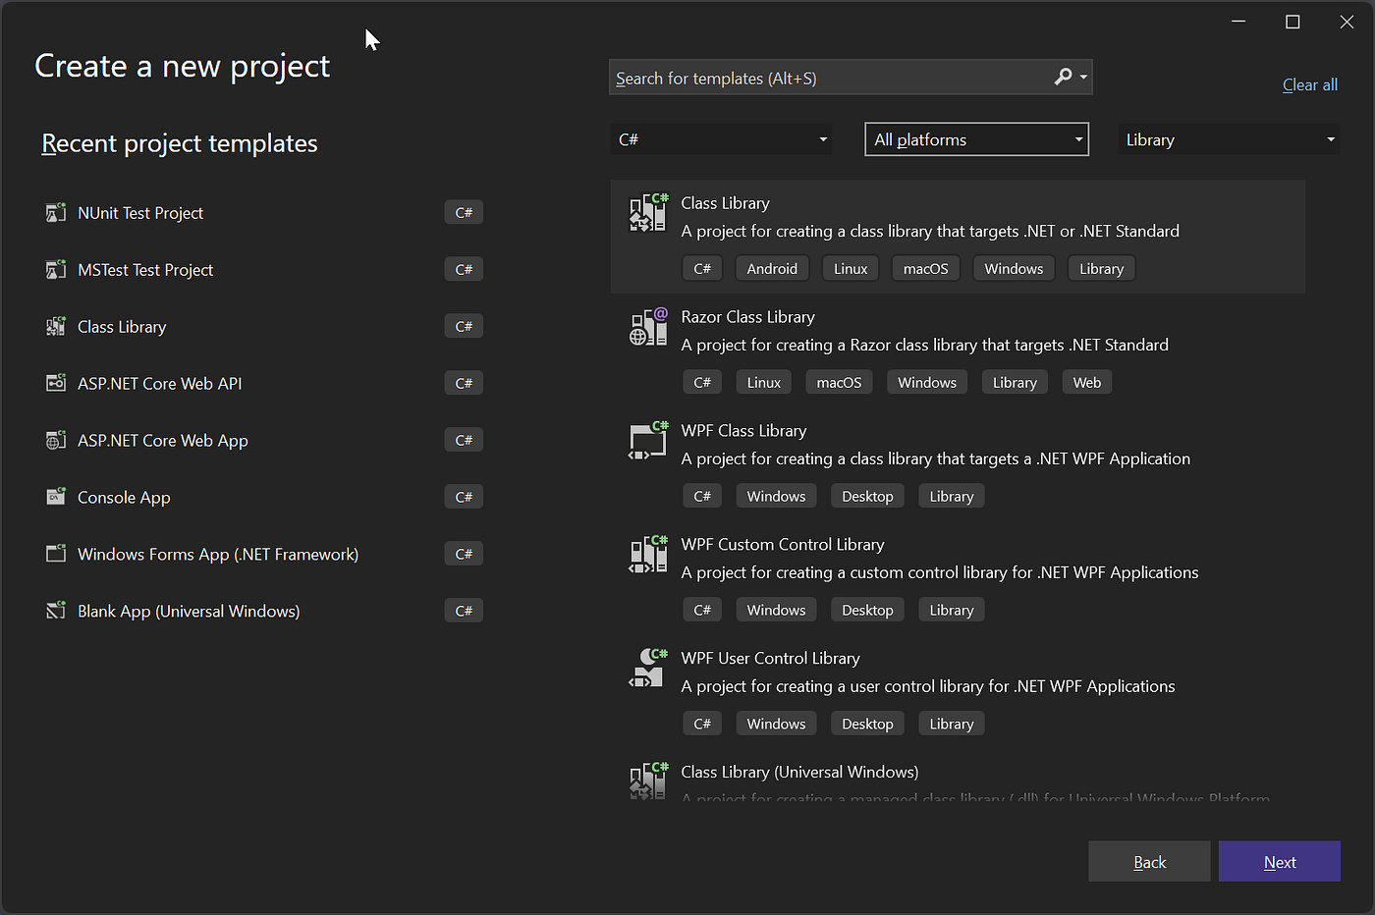1375x915 pixels.
Task: Click the Class Library icon in the results list
Action: click(648, 212)
